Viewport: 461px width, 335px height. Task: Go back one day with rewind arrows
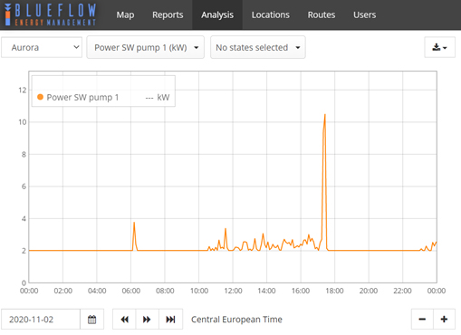pyautogui.click(x=124, y=319)
